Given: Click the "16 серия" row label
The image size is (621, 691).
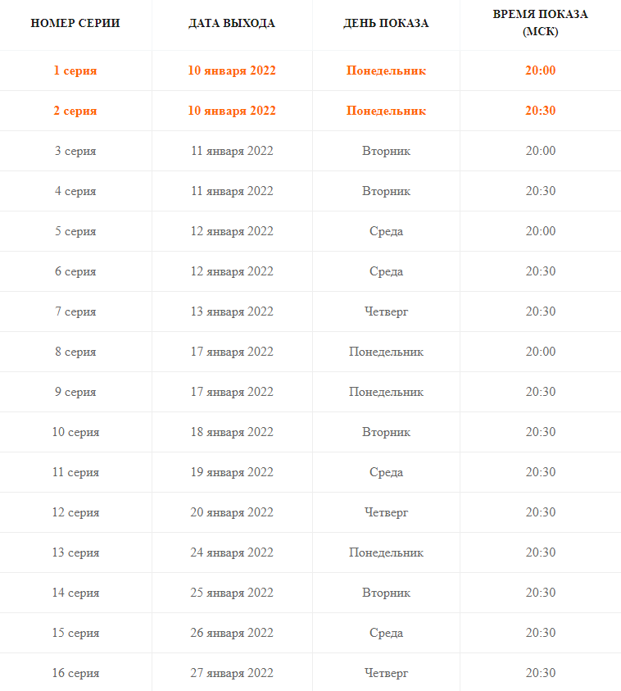Looking at the screenshot, I should (75, 673).
